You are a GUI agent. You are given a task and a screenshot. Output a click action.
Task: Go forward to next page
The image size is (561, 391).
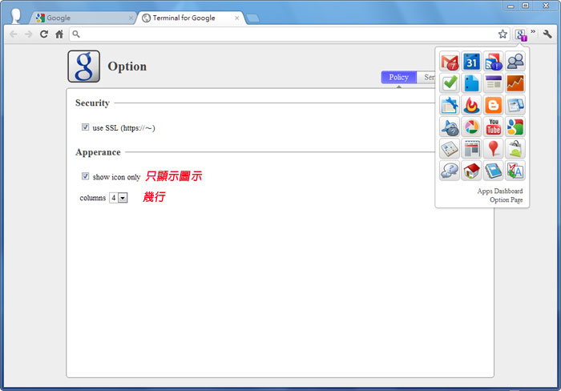(29, 34)
